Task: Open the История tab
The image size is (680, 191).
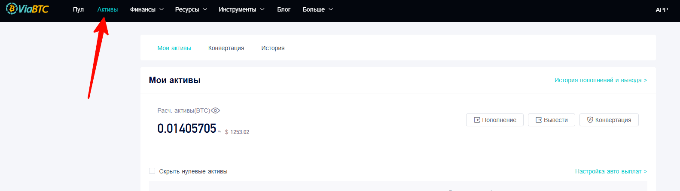Action: (x=273, y=48)
